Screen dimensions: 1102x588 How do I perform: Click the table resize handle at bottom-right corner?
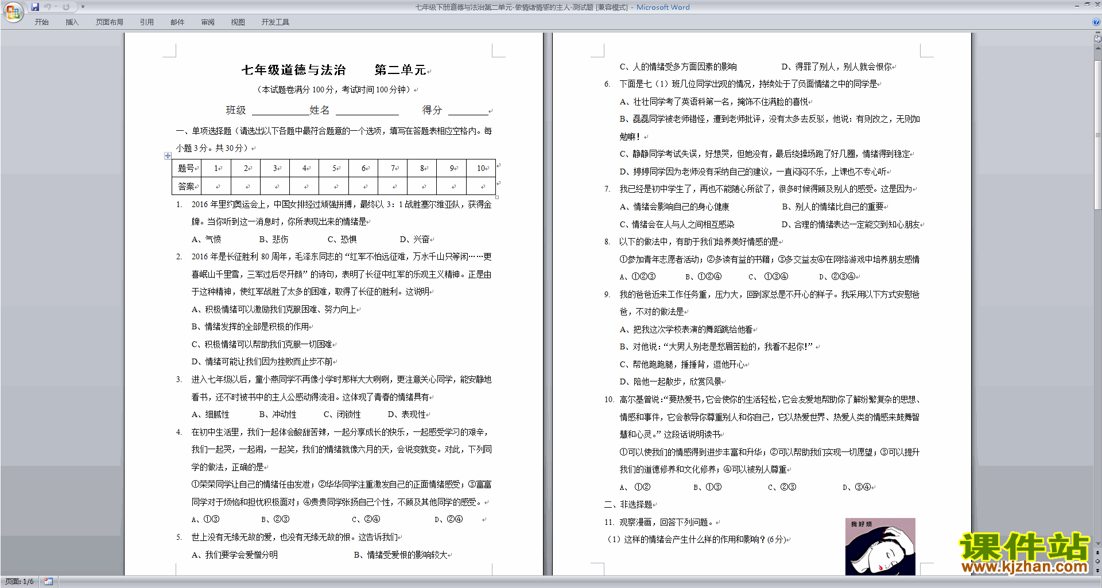(x=497, y=197)
